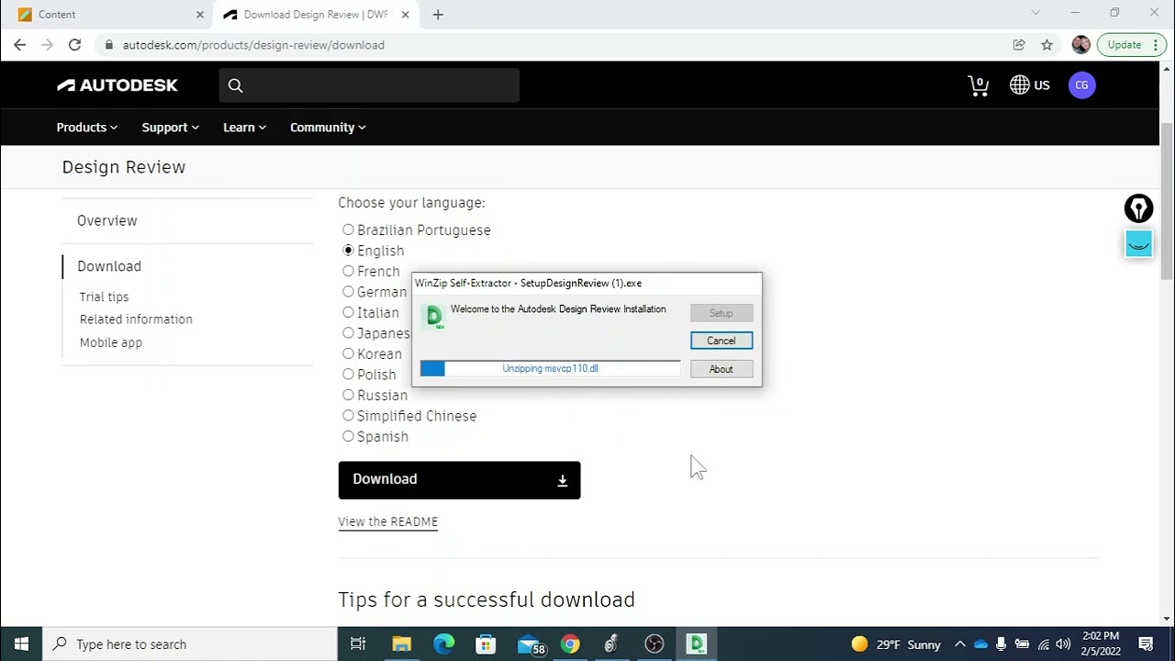This screenshot has width=1175, height=661.
Task: Click the Autodesk logo
Action: [x=117, y=85]
